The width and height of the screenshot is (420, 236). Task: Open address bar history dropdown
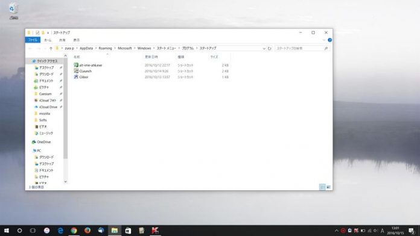point(264,48)
